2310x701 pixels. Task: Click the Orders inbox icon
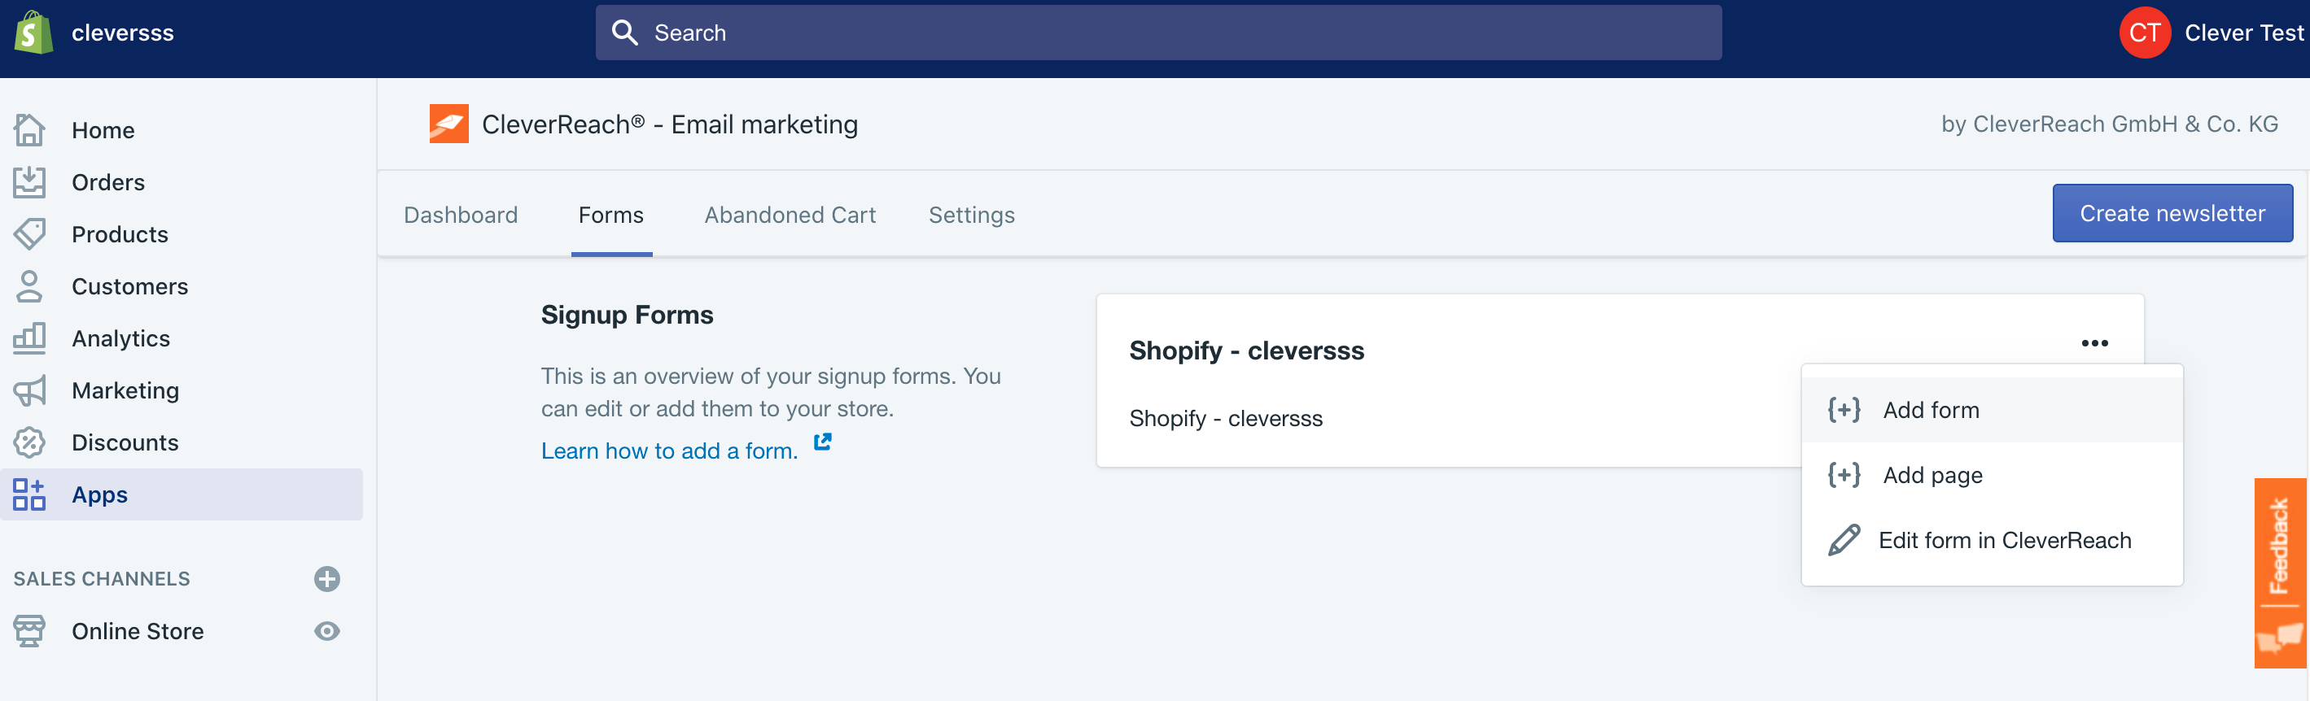click(x=29, y=182)
